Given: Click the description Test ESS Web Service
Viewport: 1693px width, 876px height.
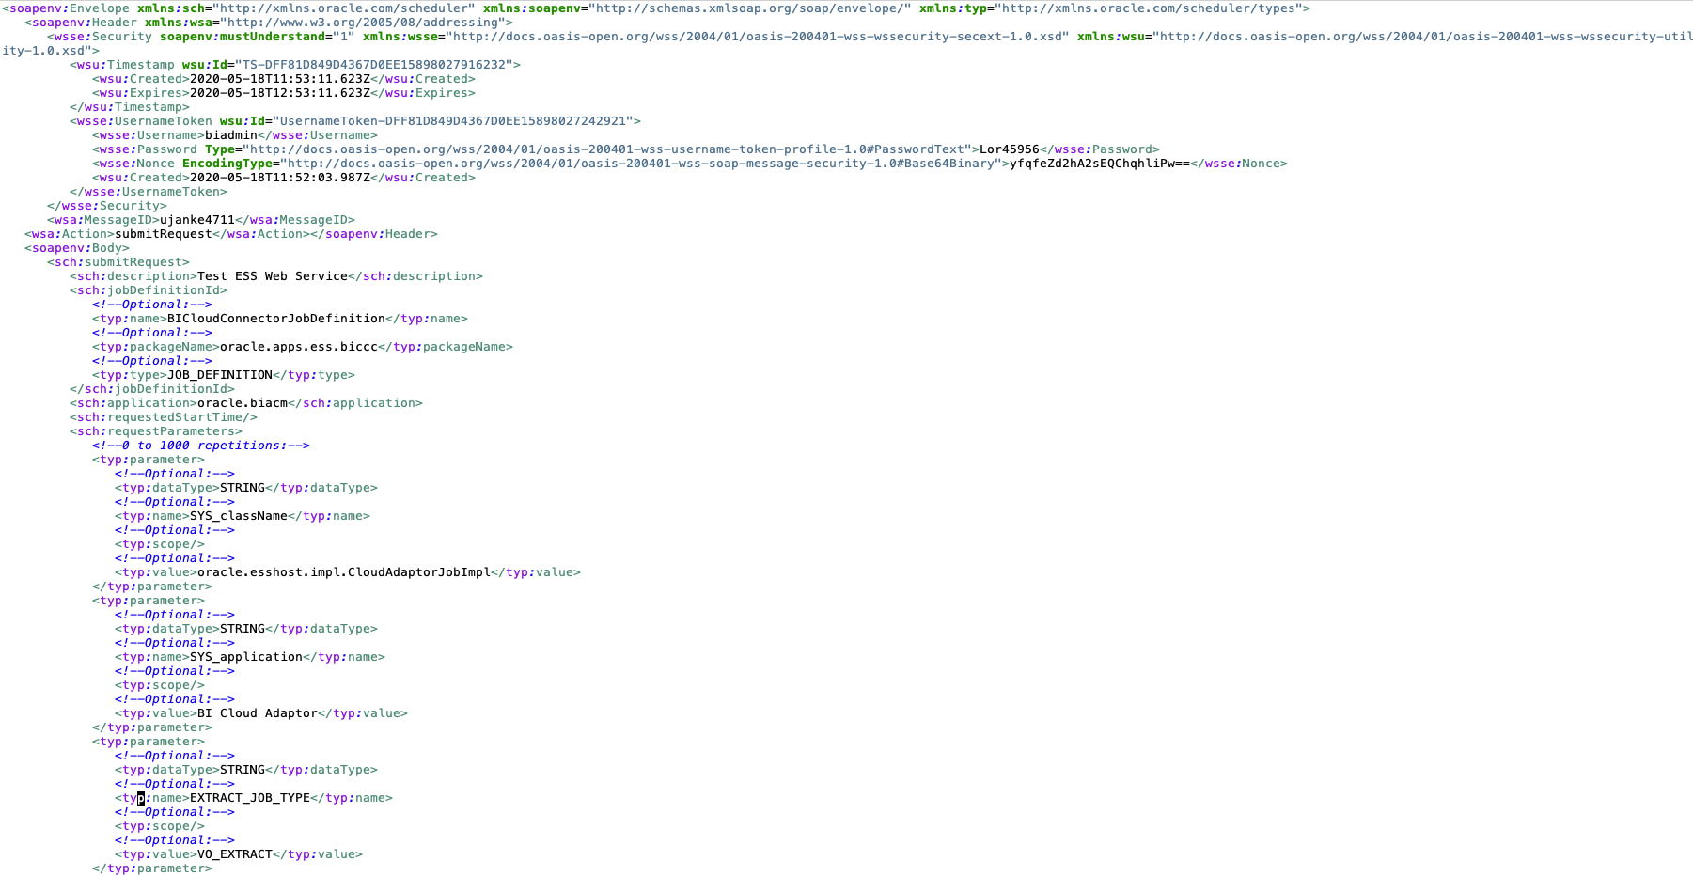Looking at the screenshot, I should (273, 275).
